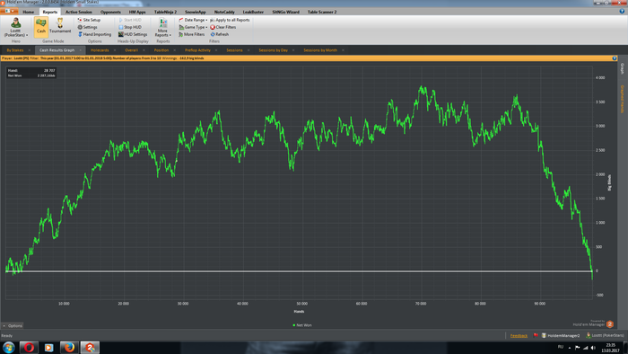
Task: Expand the Game Type dropdown
Action: [193, 27]
